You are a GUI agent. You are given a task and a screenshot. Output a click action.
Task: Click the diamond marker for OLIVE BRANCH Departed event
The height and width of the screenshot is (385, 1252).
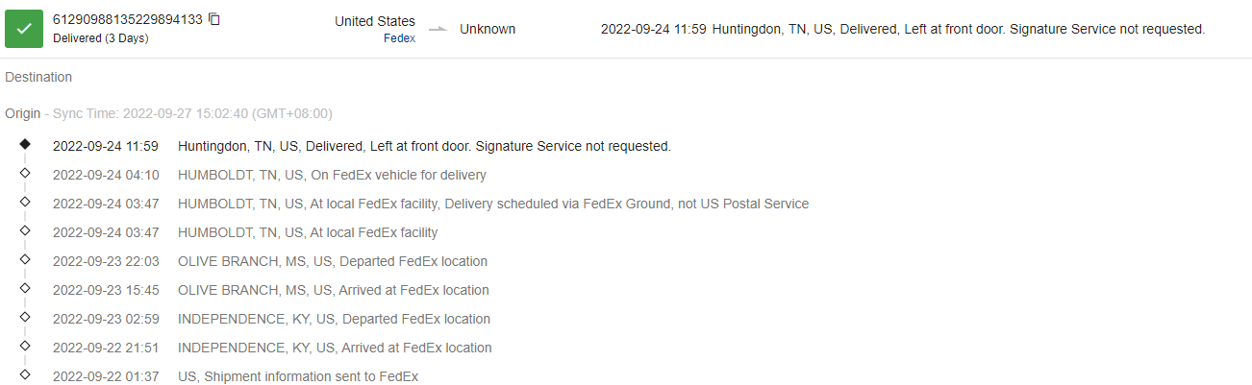click(25, 259)
